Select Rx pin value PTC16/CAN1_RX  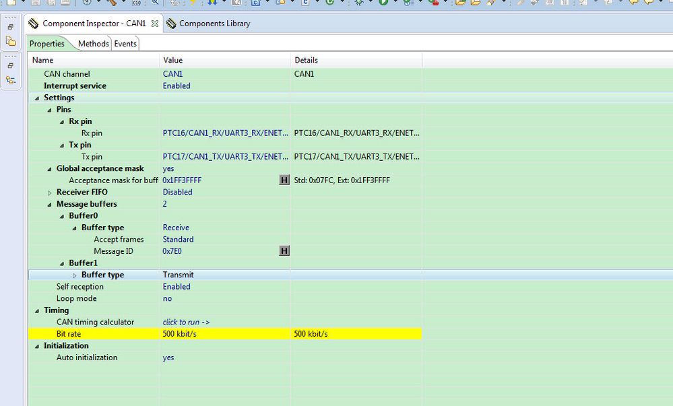click(225, 133)
